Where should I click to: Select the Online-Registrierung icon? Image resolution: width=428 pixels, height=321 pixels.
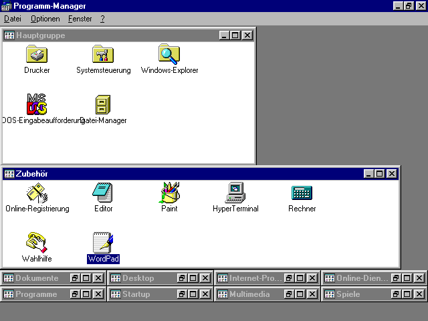click(x=37, y=193)
